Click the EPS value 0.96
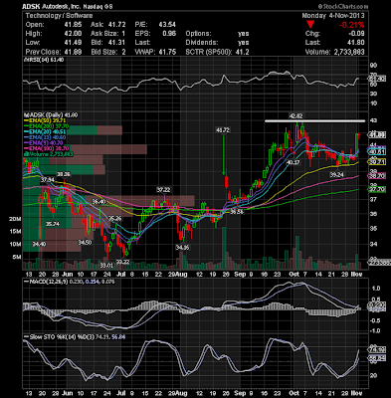The height and width of the screenshot is (398, 391). (x=169, y=34)
